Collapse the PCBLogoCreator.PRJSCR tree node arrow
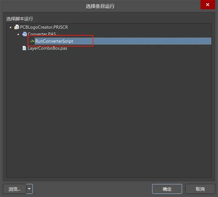 [x=11, y=28]
